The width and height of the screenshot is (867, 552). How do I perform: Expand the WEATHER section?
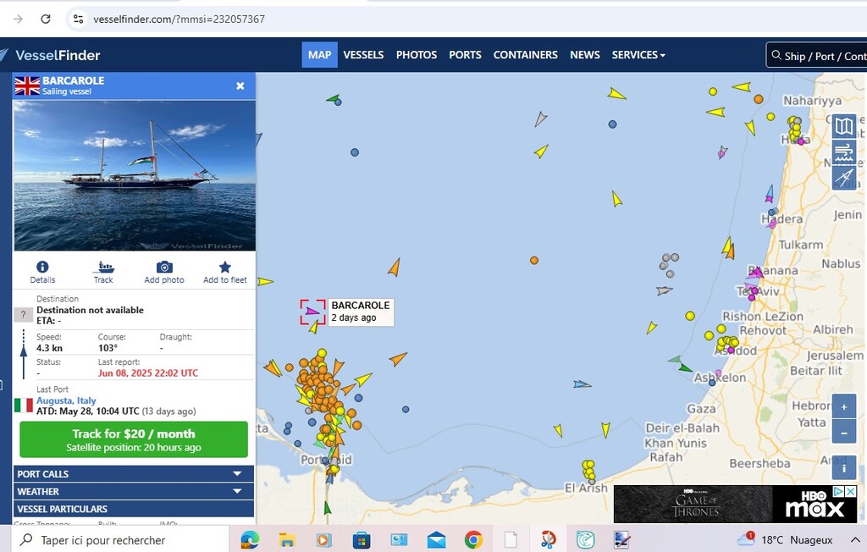(x=133, y=491)
